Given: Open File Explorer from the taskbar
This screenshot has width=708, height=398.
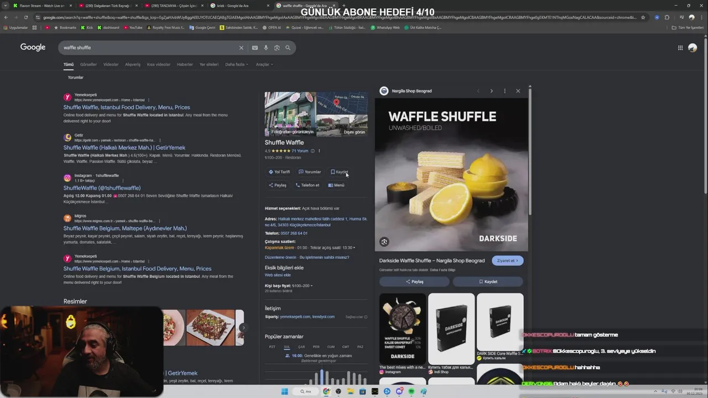Looking at the screenshot, I should click(351, 391).
